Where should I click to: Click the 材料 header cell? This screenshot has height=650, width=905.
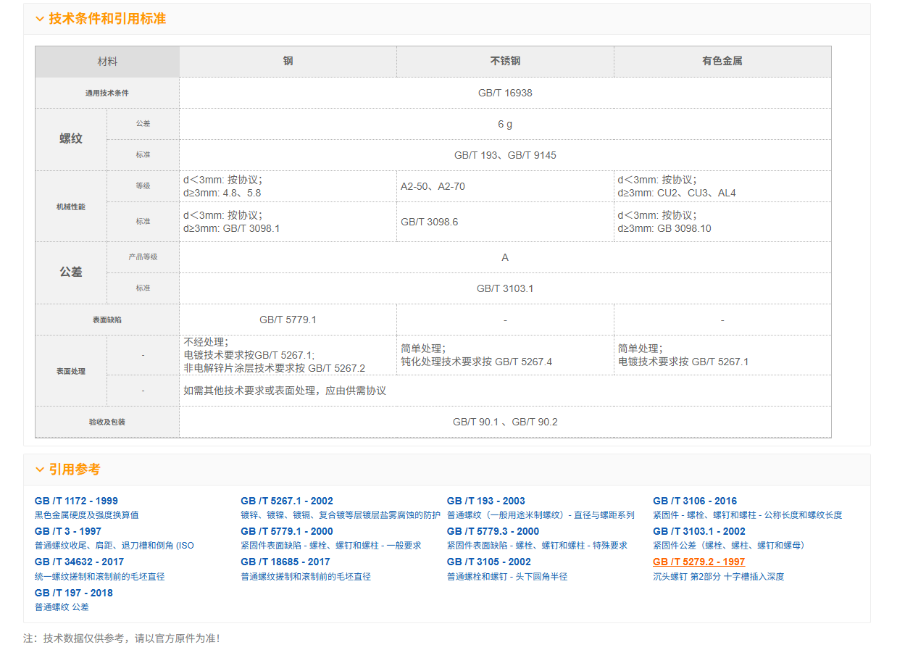pos(107,62)
